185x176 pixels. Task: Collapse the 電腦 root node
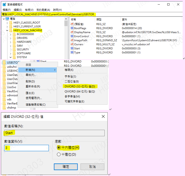(x=4, y=19)
